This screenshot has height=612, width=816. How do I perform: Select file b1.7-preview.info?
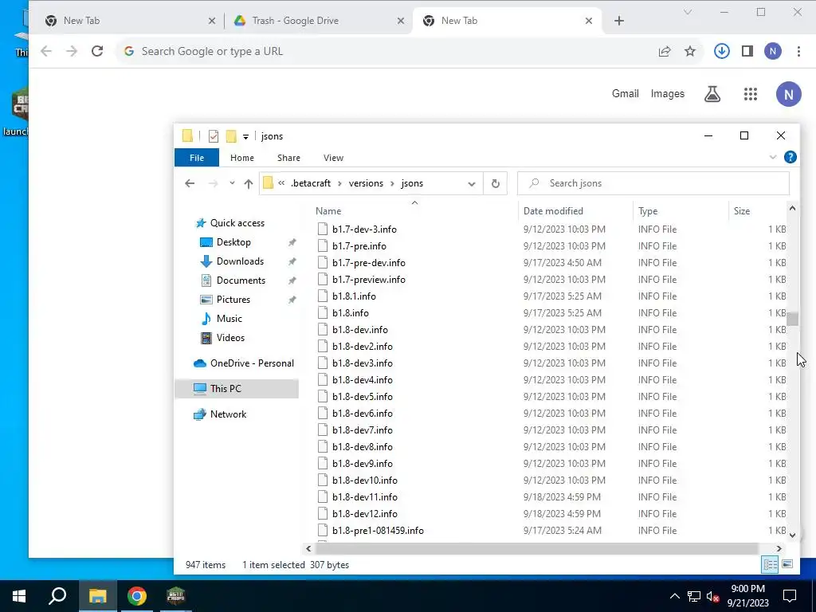pyautogui.click(x=368, y=280)
